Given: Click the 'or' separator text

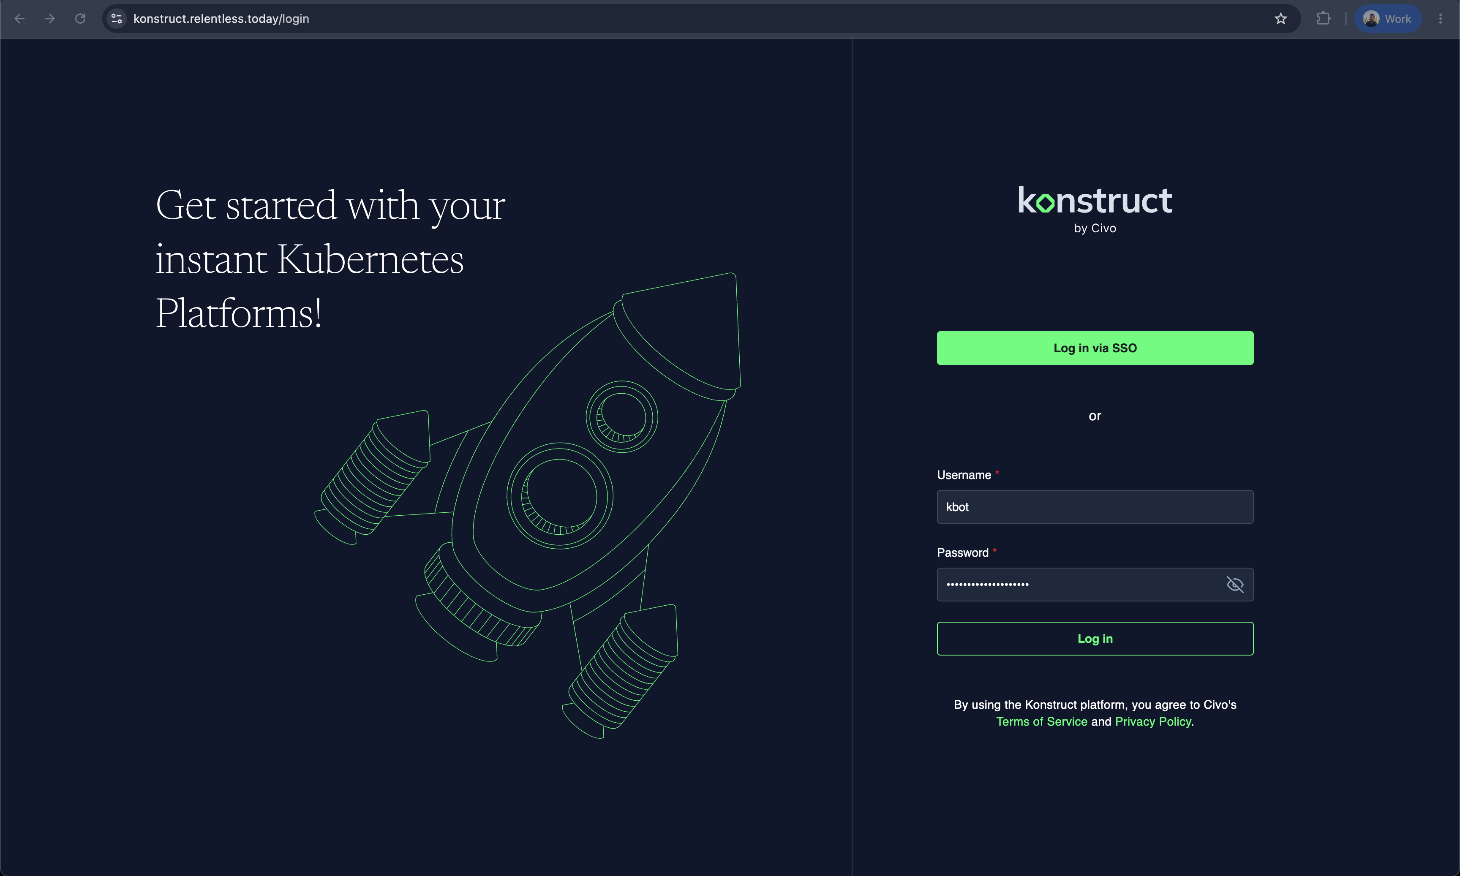Looking at the screenshot, I should [1095, 416].
